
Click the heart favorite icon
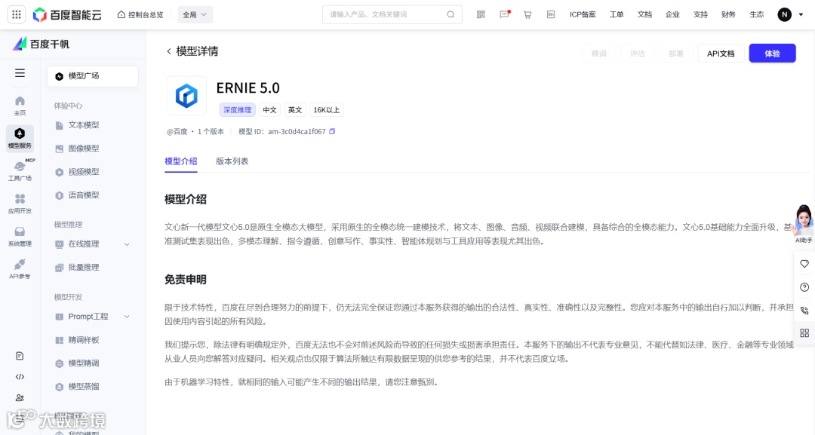click(x=804, y=264)
